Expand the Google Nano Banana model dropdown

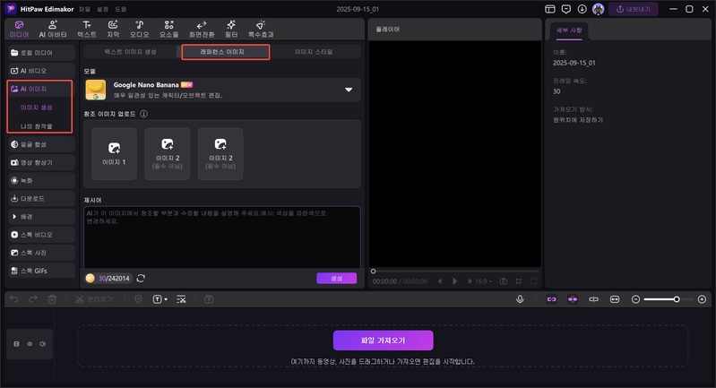click(x=349, y=90)
